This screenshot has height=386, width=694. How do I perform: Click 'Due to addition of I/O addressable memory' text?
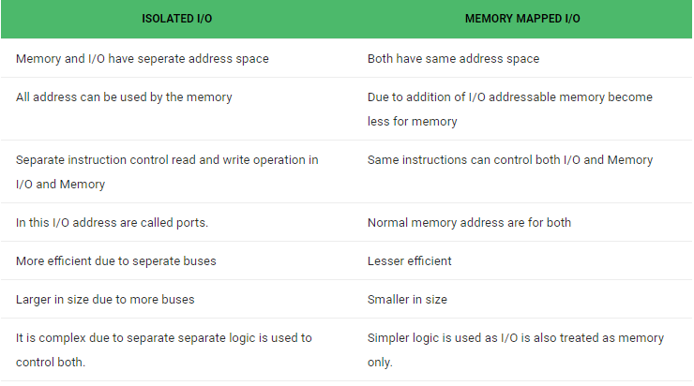[509, 97]
